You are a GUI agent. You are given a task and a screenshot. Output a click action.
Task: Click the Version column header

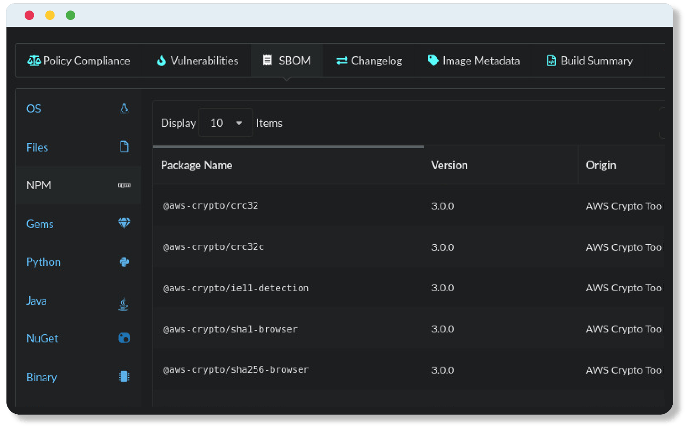tap(449, 165)
